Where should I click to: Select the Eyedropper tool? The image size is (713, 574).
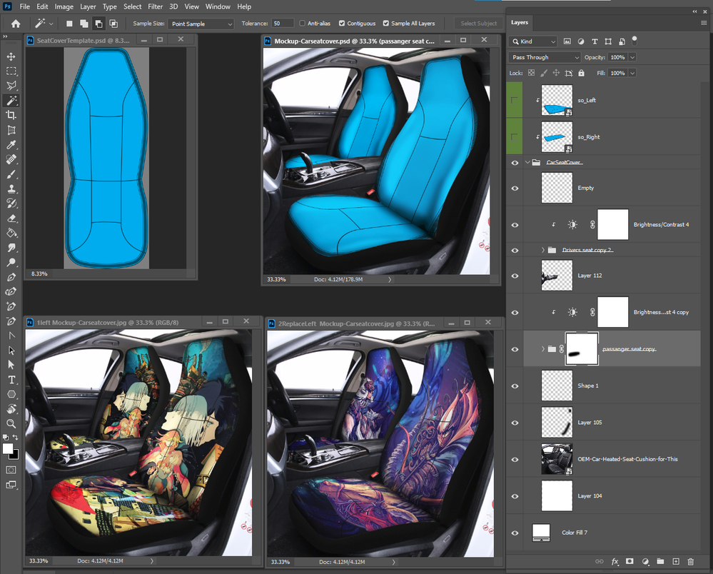click(x=11, y=145)
